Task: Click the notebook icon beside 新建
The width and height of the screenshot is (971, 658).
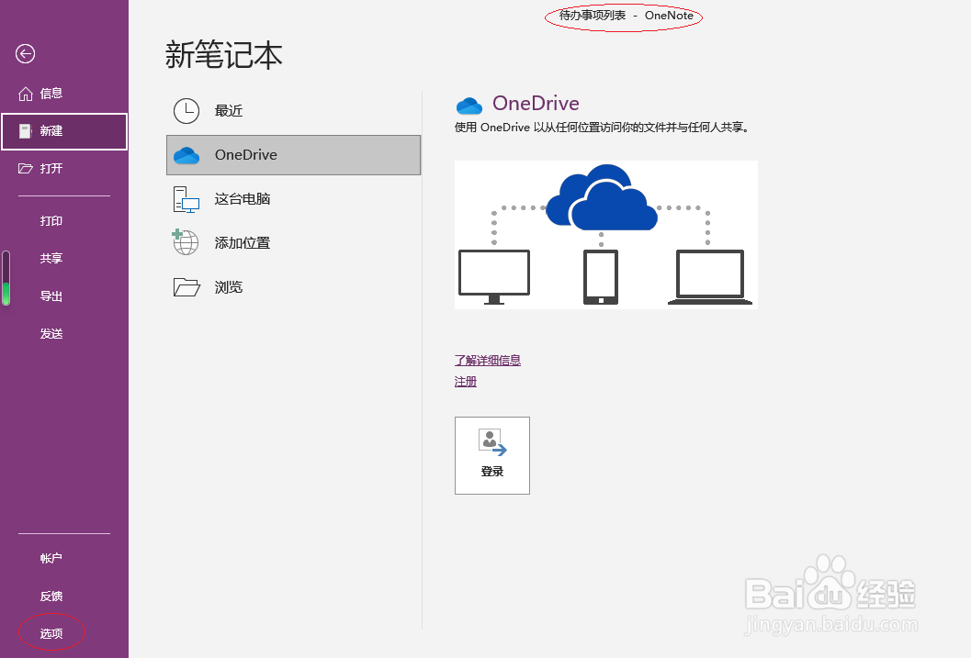Action: click(x=26, y=130)
